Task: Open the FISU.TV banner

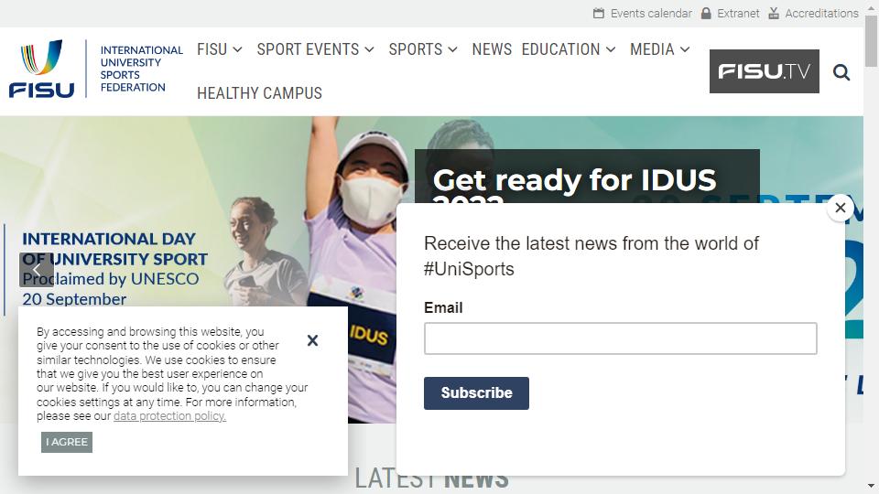Action: click(764, 71)
